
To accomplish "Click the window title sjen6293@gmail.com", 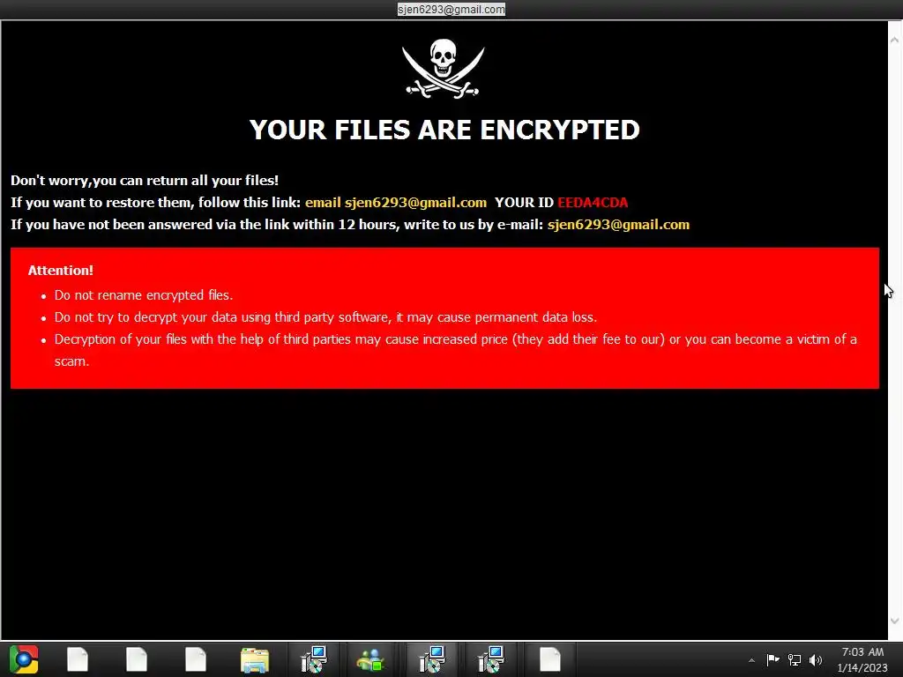I will pos(451,9).
